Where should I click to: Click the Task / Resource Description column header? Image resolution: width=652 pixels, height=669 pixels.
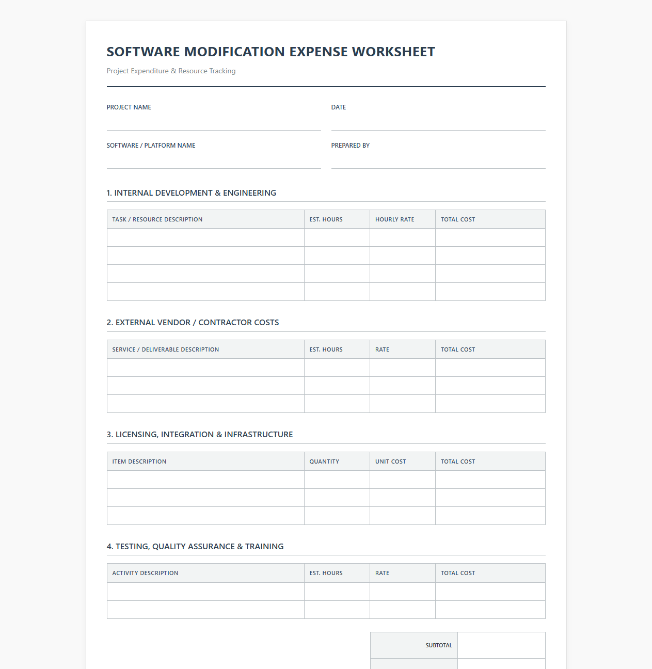point(205,219)
